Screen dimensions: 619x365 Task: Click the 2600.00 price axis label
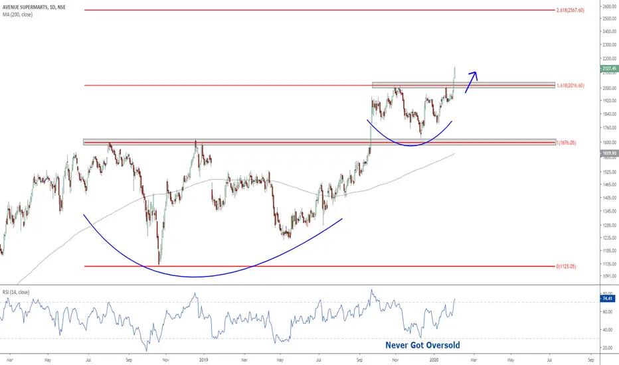(610, 7)
